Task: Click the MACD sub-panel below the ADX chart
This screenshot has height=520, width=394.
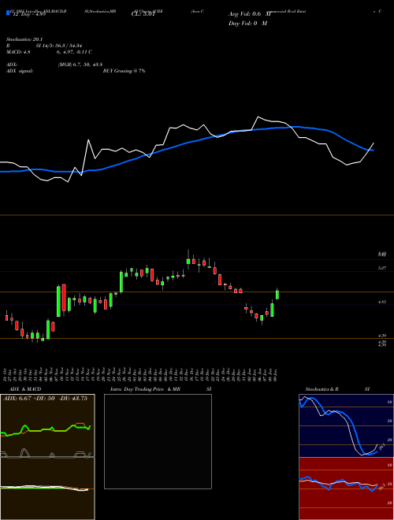Action: click(x=47, y=488)
